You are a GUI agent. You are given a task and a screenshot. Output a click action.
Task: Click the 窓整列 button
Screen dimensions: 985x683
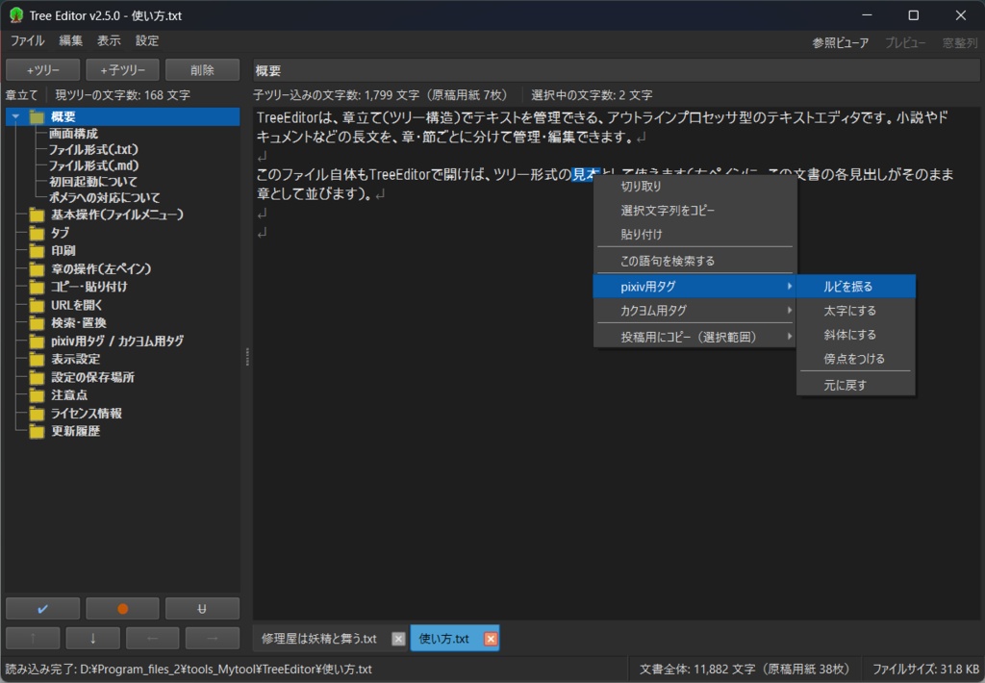tap(960, 42)
